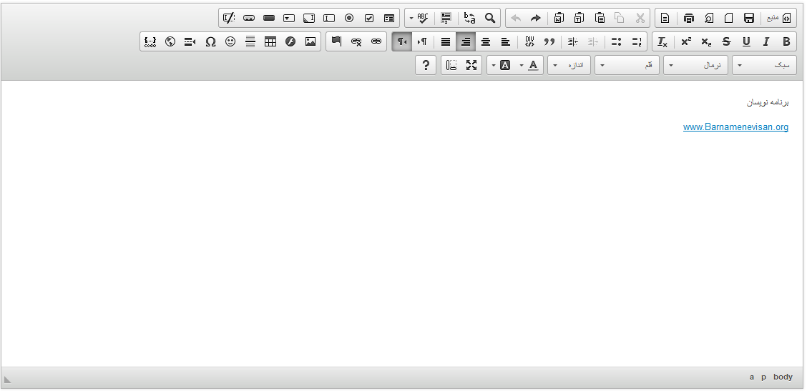Toggle bold formatting
The width and height of the screenshot is (807, 391).
[786, 41]
